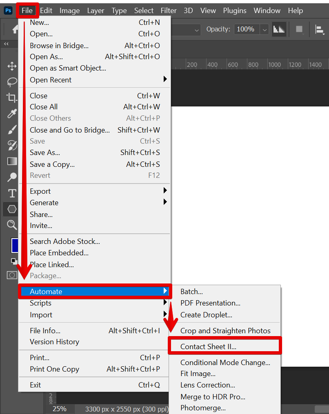
Task: Open the Opacity dropdown arrow
Action: (x=265, y=29)
